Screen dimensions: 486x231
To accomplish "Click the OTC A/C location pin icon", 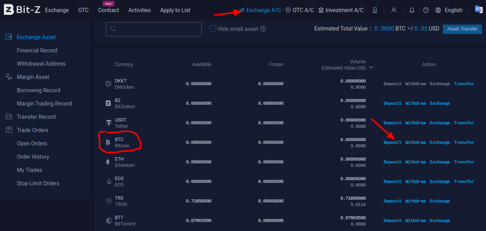I will pos(288,10).
